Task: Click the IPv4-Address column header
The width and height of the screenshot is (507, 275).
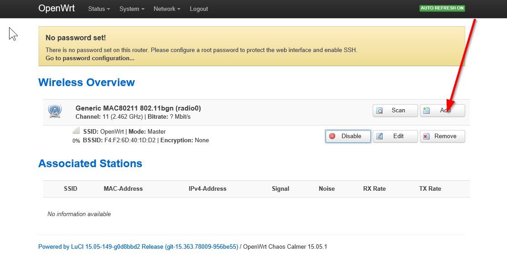Action: pos(207,188)
